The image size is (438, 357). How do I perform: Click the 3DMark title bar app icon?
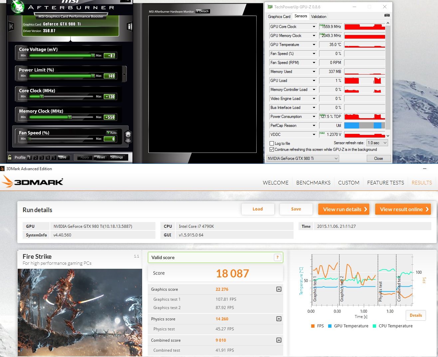click(2, 169)
